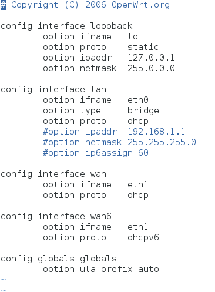The height and width of the screenshot is (292, 215).
Task: Click 'config interface wan6' line
Action: coord(56,217)
